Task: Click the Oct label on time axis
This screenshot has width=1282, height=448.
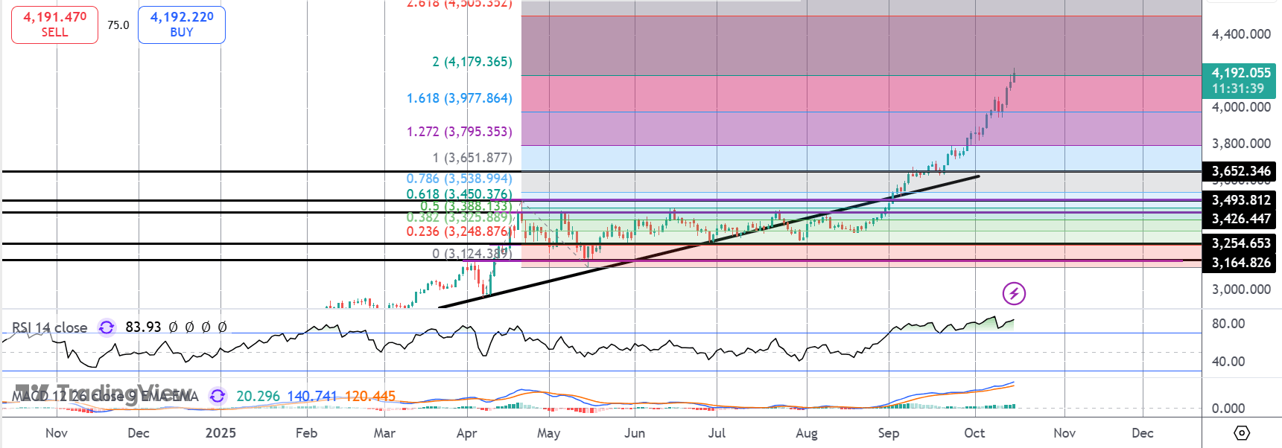Action: pyautogui.click(x=974, y=433)
